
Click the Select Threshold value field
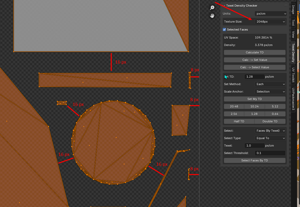(270, 153)
